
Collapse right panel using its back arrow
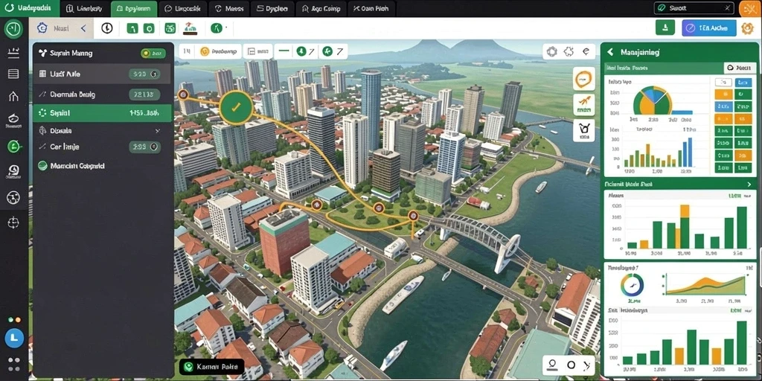pos(610,51)
